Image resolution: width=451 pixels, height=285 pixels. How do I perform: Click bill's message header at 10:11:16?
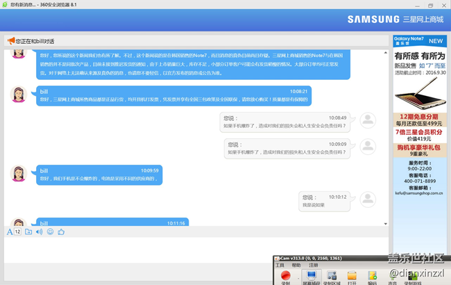(x=112, y=222)
